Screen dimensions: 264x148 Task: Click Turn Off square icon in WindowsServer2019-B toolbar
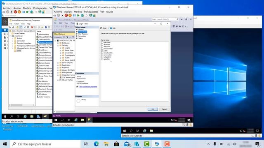point(62,16)
